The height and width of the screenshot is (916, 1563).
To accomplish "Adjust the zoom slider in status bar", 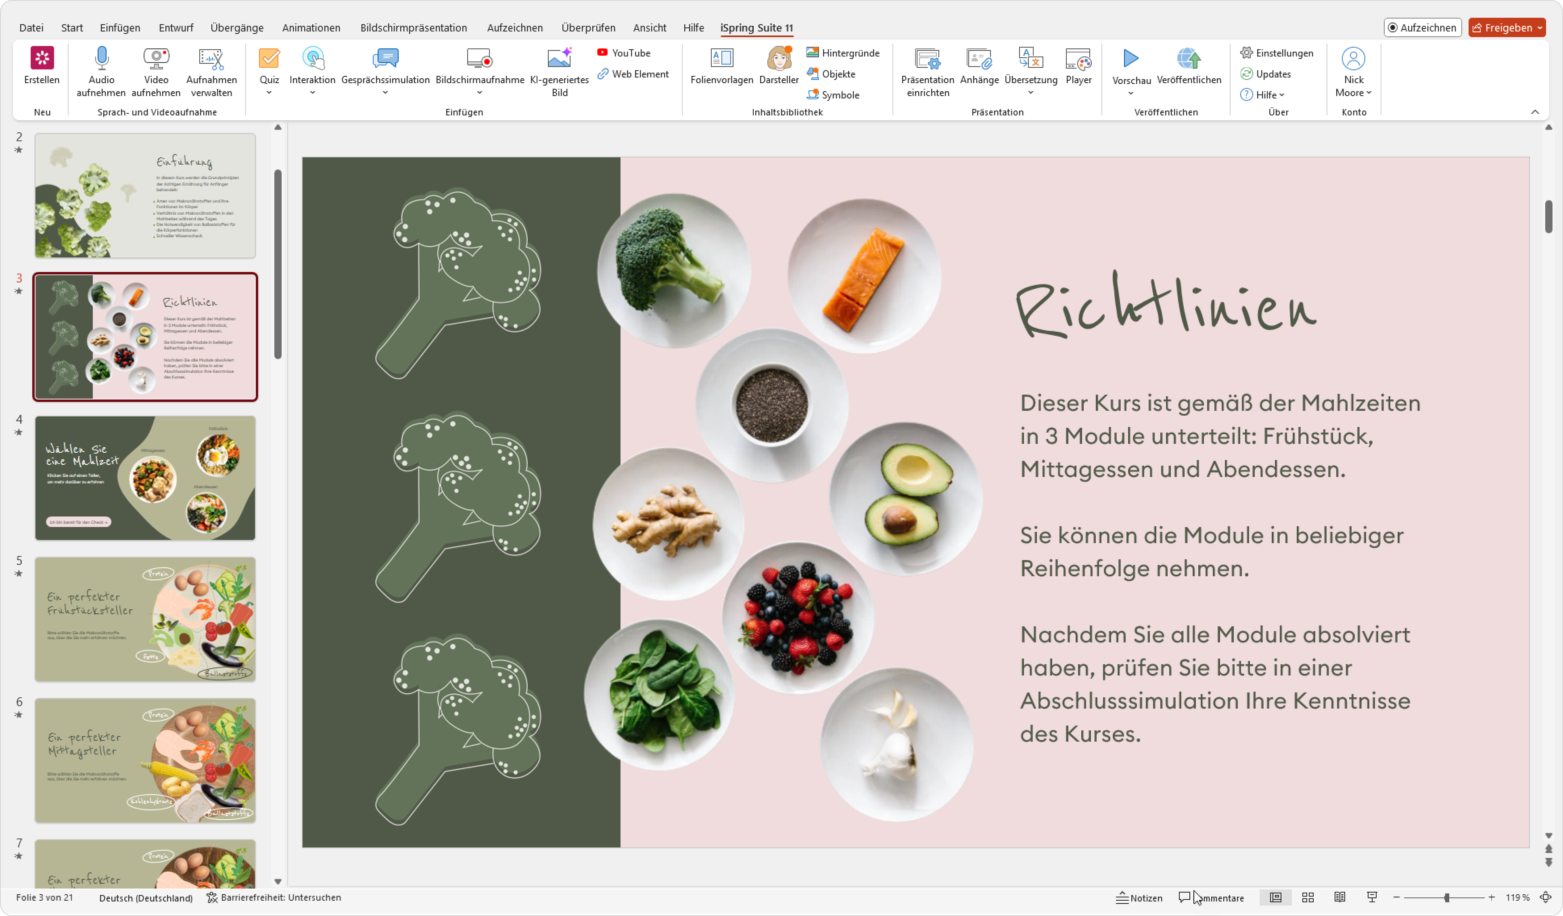I will click(x=1446, y=897).
